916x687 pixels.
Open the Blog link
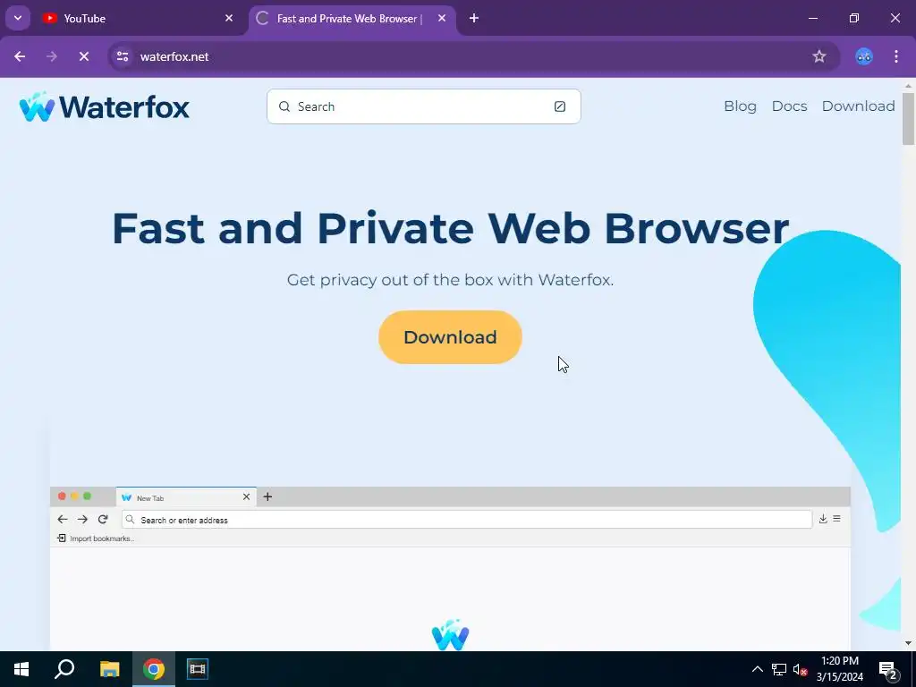(740, 106)
